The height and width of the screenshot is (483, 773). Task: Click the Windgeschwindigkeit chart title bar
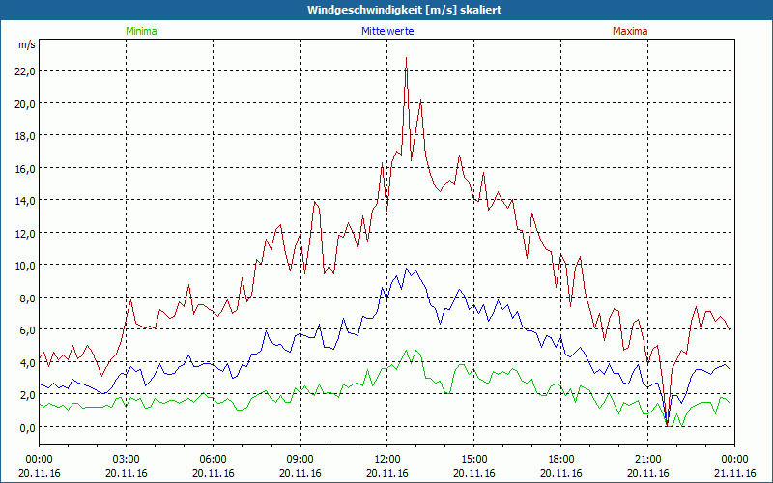386,10
